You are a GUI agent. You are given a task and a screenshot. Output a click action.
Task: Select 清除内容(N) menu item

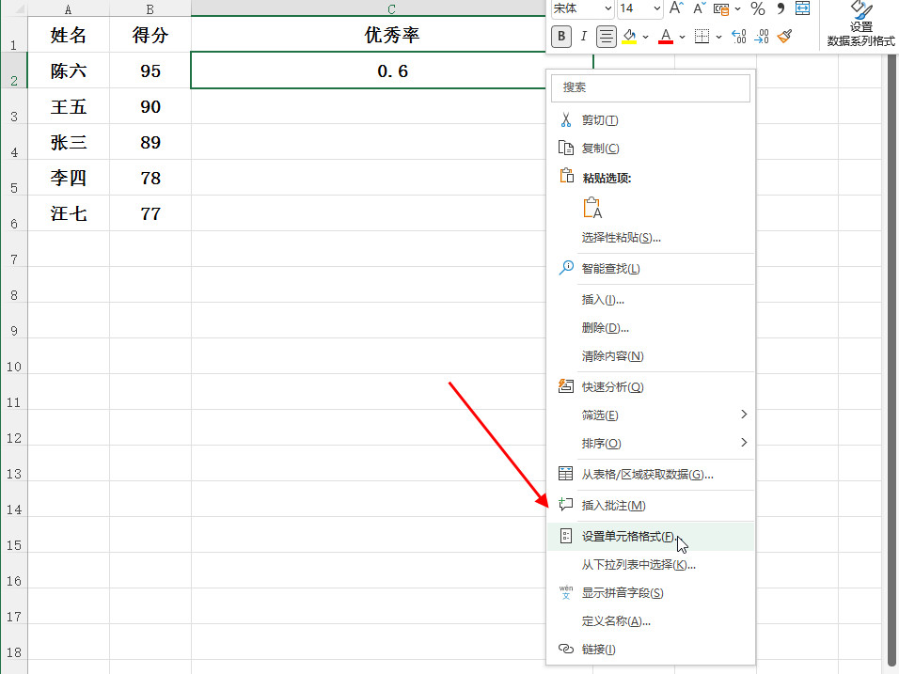tap(650, 356)
